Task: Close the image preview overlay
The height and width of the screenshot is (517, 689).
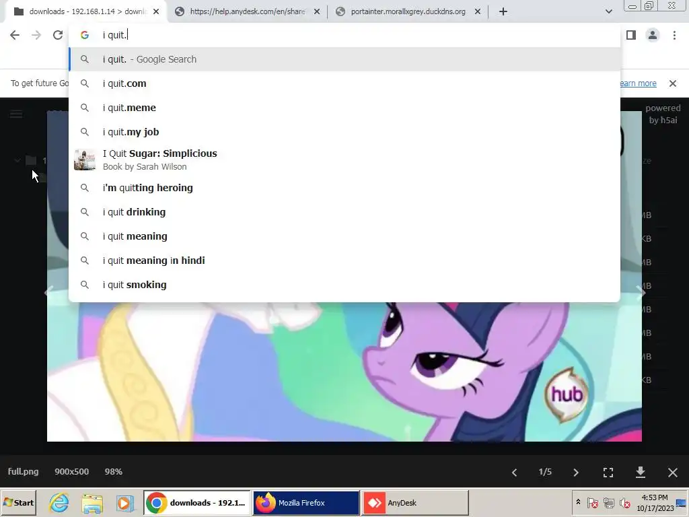Action: 672,472
